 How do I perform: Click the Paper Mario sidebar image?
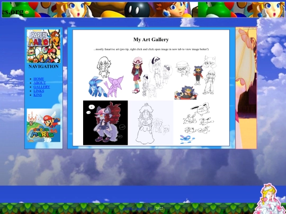(43, 46)
